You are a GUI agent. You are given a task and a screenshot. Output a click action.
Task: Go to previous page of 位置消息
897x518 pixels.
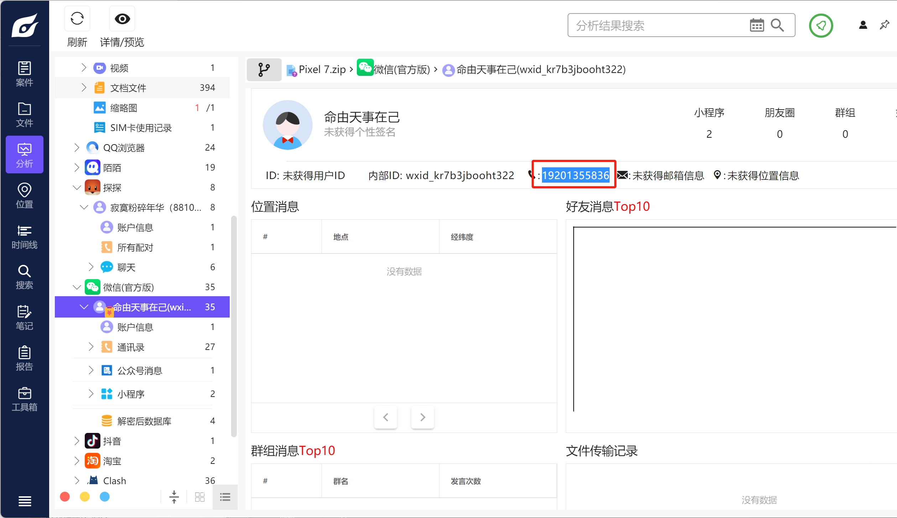[386, 417]
